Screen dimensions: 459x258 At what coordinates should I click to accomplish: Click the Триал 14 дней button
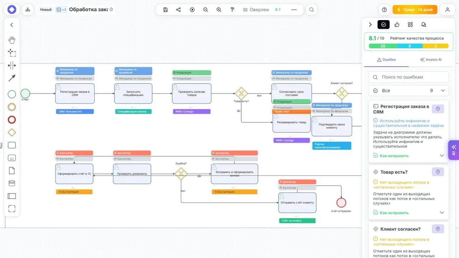(x=415, y=10)
